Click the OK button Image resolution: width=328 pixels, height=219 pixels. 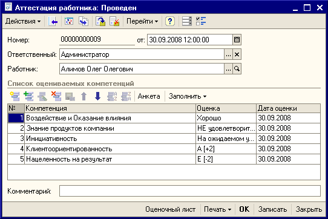tap(244, 209)
